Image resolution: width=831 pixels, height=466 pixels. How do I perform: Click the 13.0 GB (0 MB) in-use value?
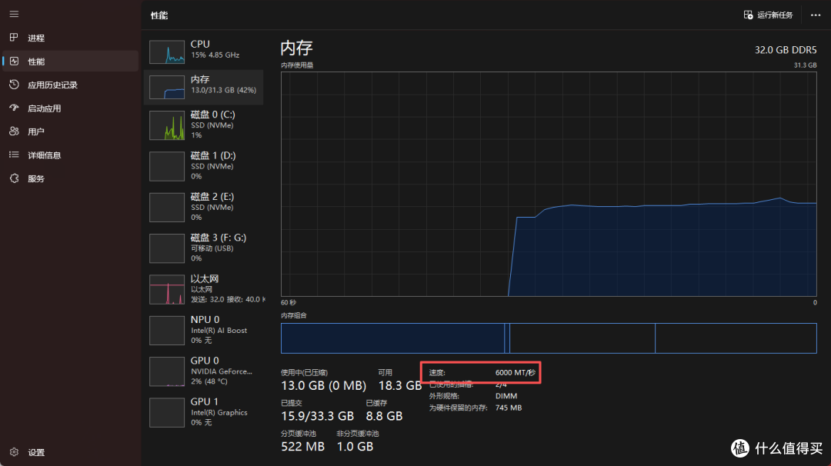point(323,385)
